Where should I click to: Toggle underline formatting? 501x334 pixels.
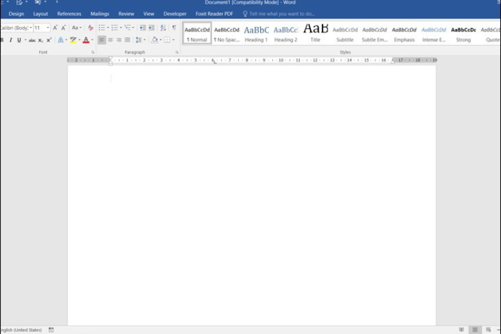click(x=19, y=40)
